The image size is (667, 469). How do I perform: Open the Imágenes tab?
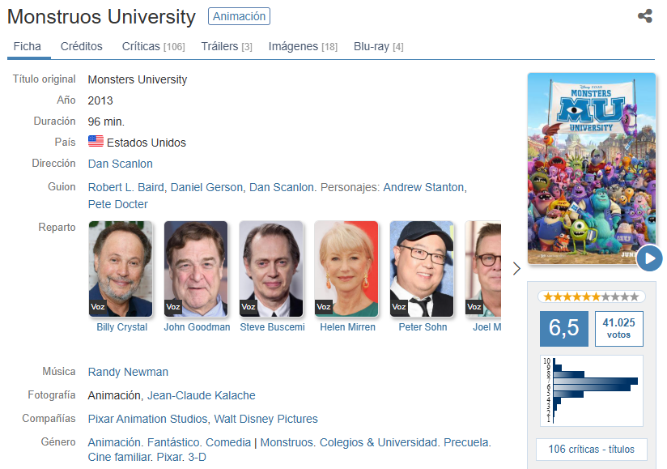[303, 46]
